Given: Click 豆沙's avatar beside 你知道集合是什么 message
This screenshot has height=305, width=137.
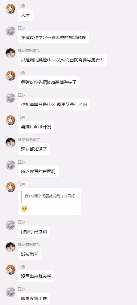Looking at the screenshot, I should pyautogui.click(x=10, y=98).
